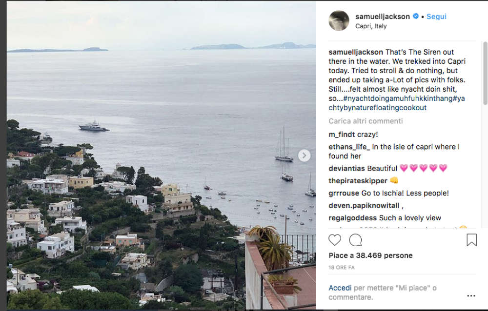The height and width of the screenshot is (311, 488).
Task: Select the second carousel dot indicator
Action: [163, 300]
